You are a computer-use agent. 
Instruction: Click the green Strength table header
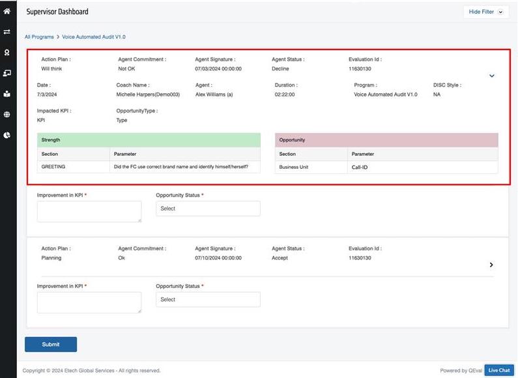[149, 140]
